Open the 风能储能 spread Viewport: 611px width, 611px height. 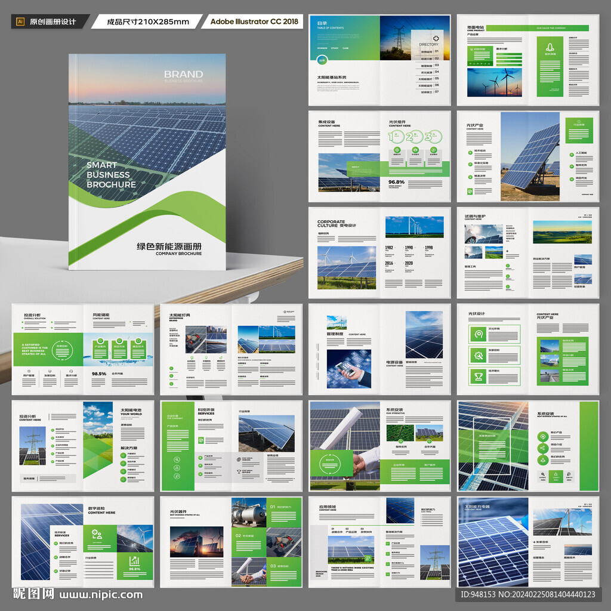tap(83, 350)
